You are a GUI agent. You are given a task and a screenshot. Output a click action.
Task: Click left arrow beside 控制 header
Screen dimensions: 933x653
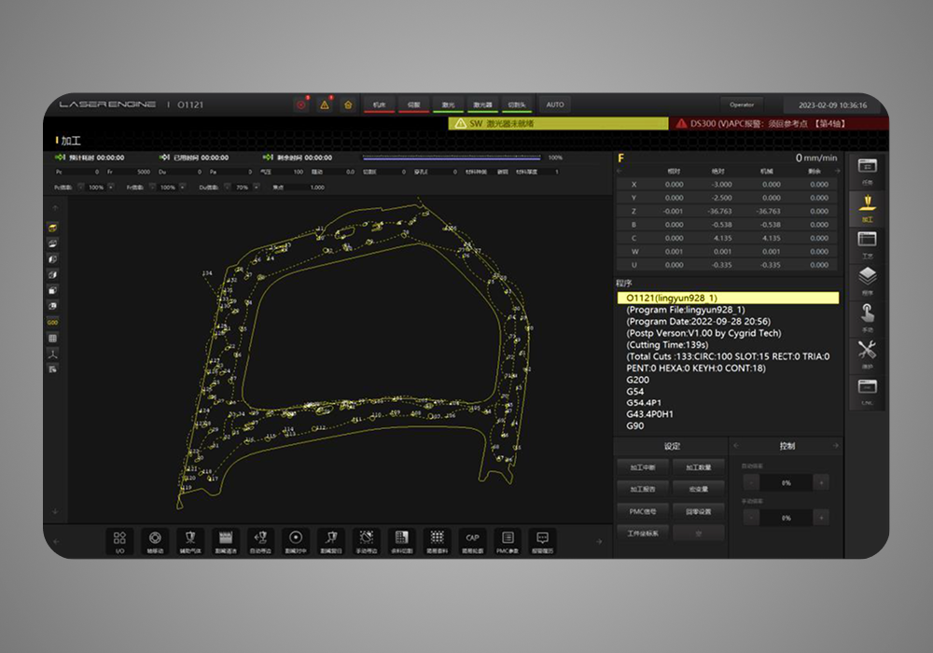pyautogui.click(x=736, y=446)
